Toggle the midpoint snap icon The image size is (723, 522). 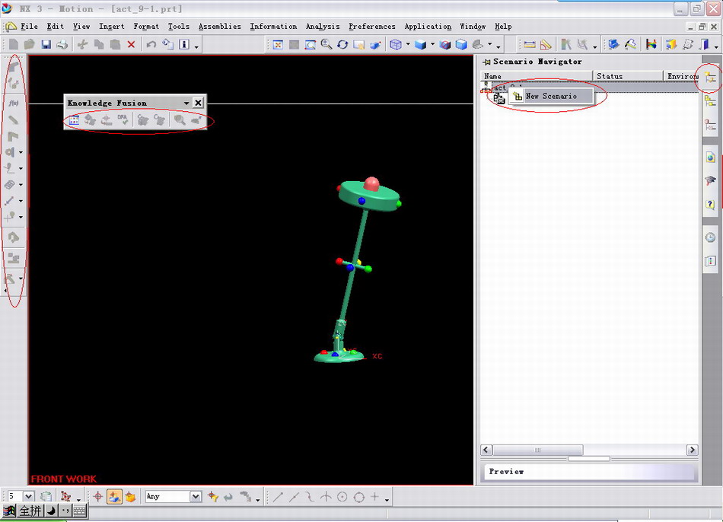tap(294, 497)
